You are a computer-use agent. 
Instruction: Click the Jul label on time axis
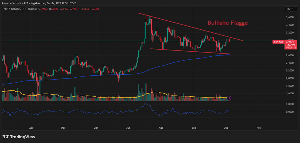[128, 128]
